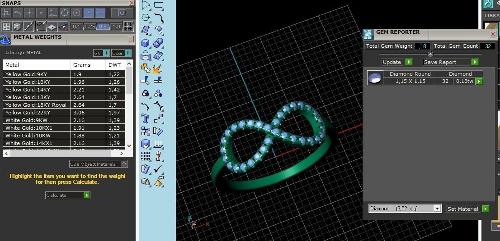Select the Rectangular array tool
The image size is (500, 241).
click(146, 156)
